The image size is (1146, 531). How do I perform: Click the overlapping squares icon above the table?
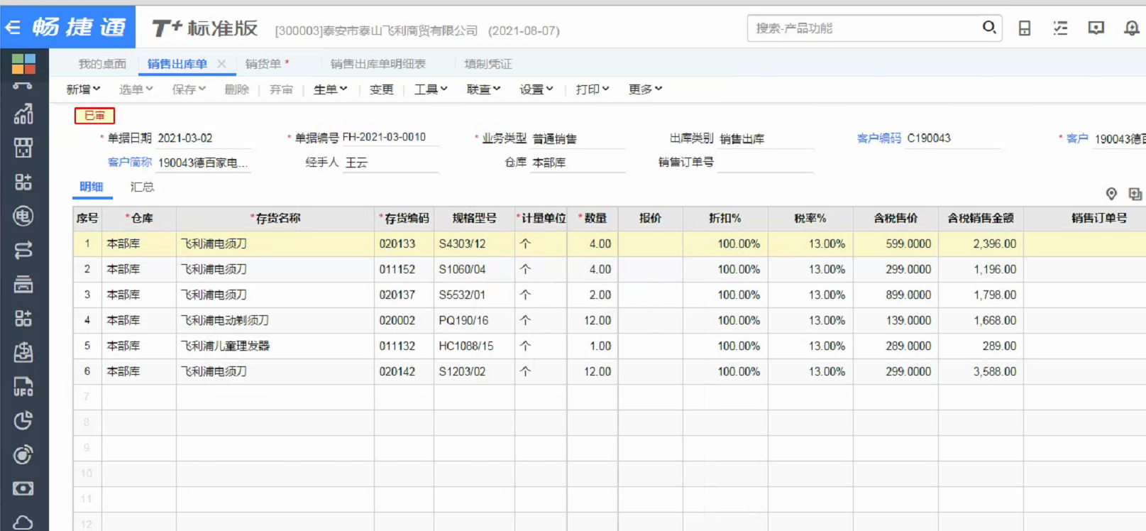click(x=1135, y=194)
